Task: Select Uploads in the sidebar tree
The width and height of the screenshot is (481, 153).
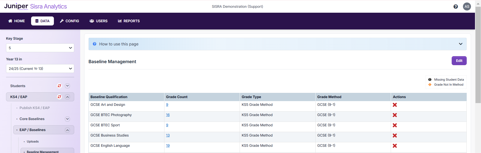Action: [33, 142]
